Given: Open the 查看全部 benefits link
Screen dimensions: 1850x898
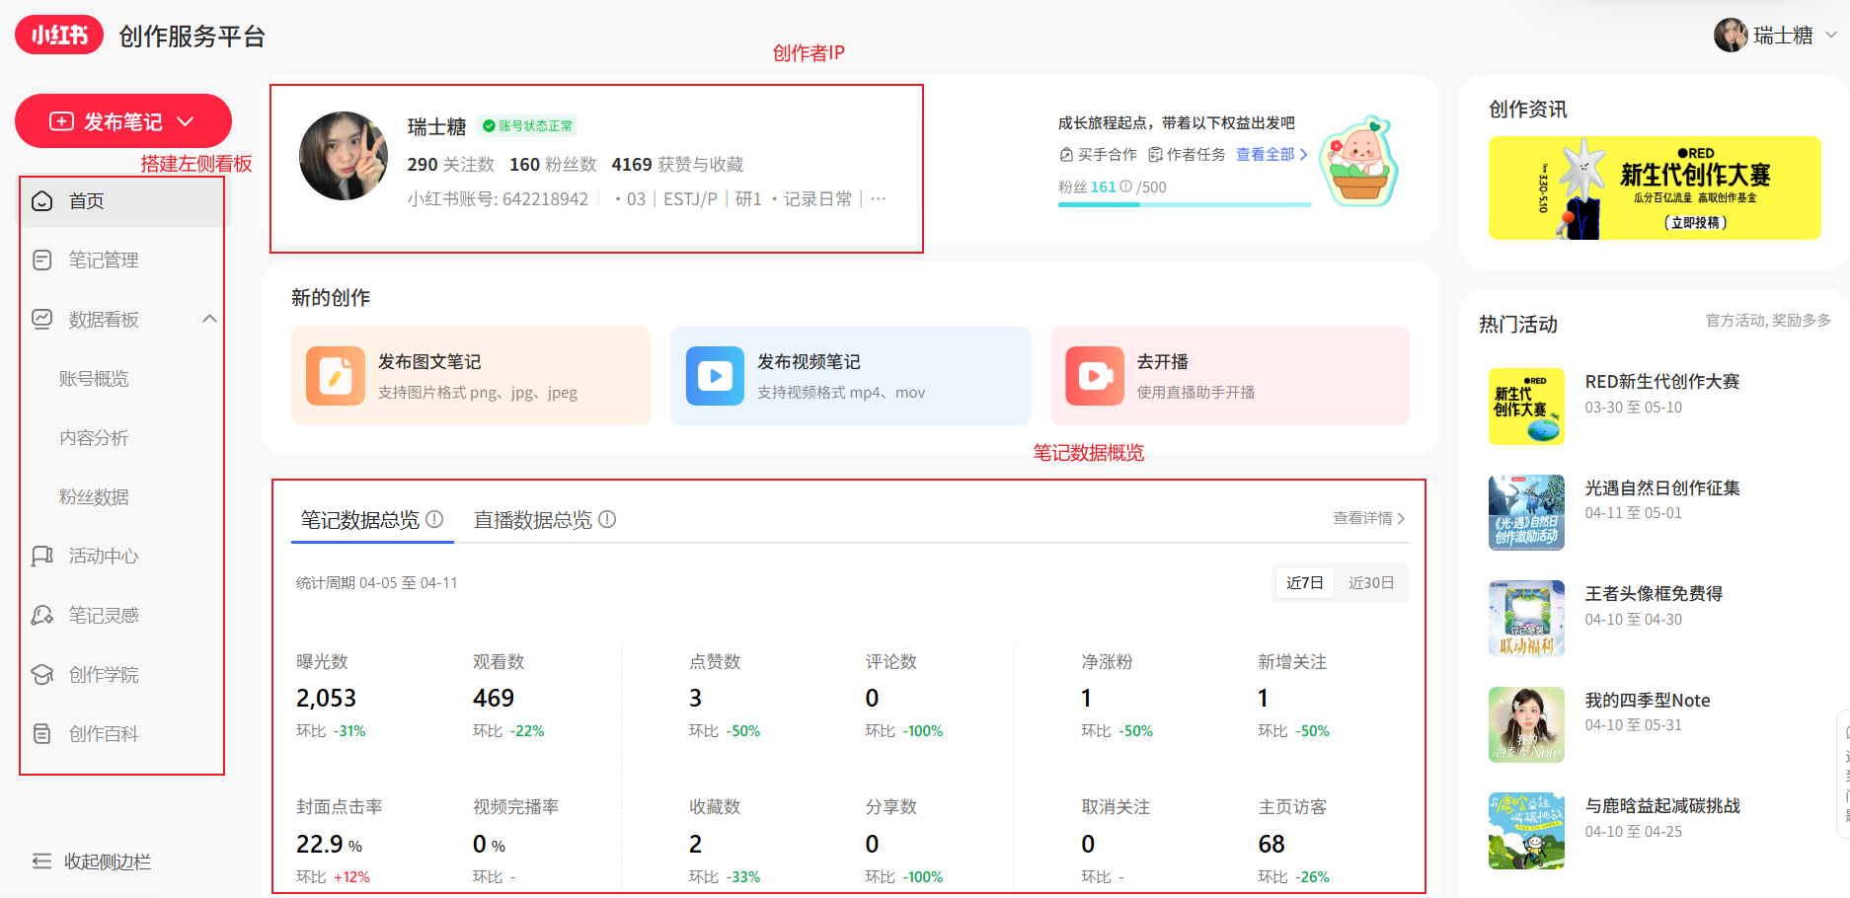Looking at the screenshot, I should click(1272, 155).
